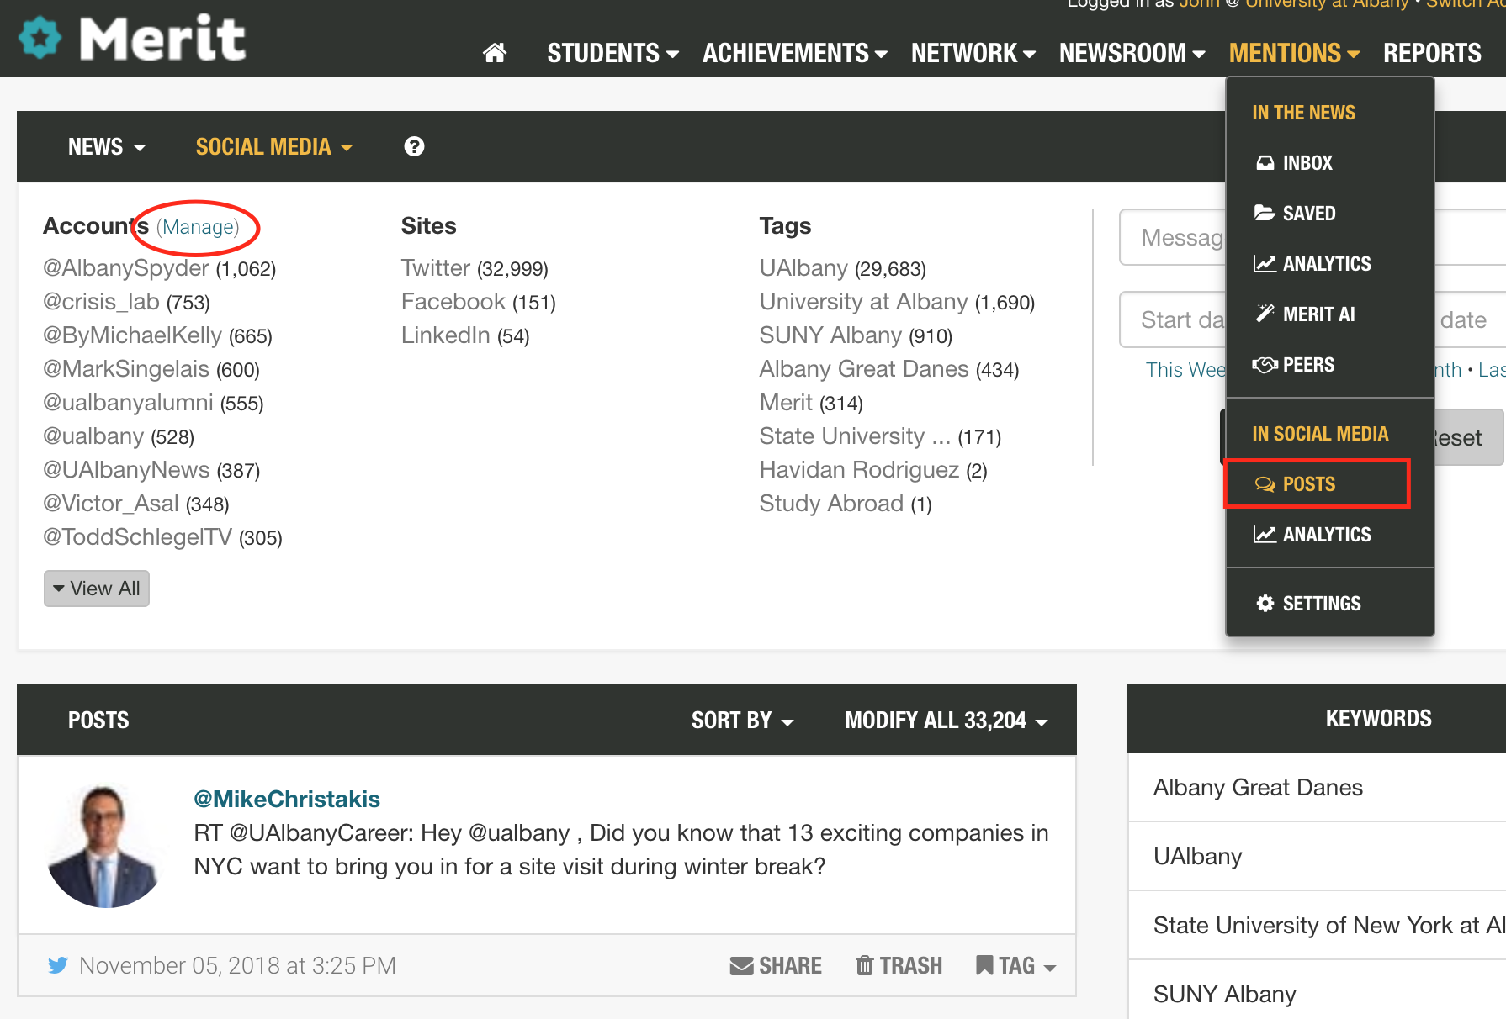Filter by @MarkSingelais account
Image resolution: width=1506 pixels, height=1019 pixels.
coord(126,369)
